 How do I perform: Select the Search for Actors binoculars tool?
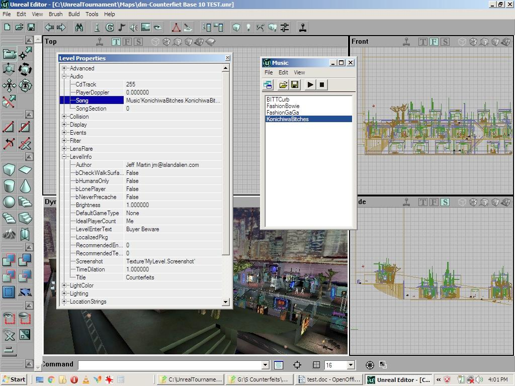(79, 27)
